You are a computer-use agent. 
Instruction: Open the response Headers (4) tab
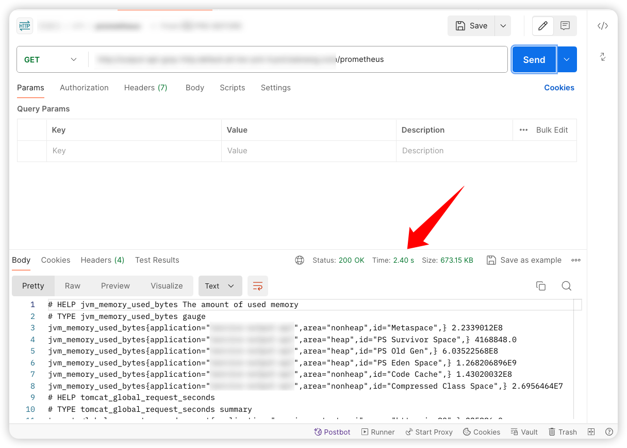[x=103, y=260]
